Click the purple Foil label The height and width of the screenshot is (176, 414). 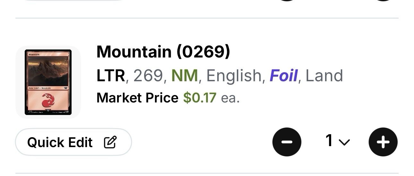pyautogui.click(x=283, y=76)
